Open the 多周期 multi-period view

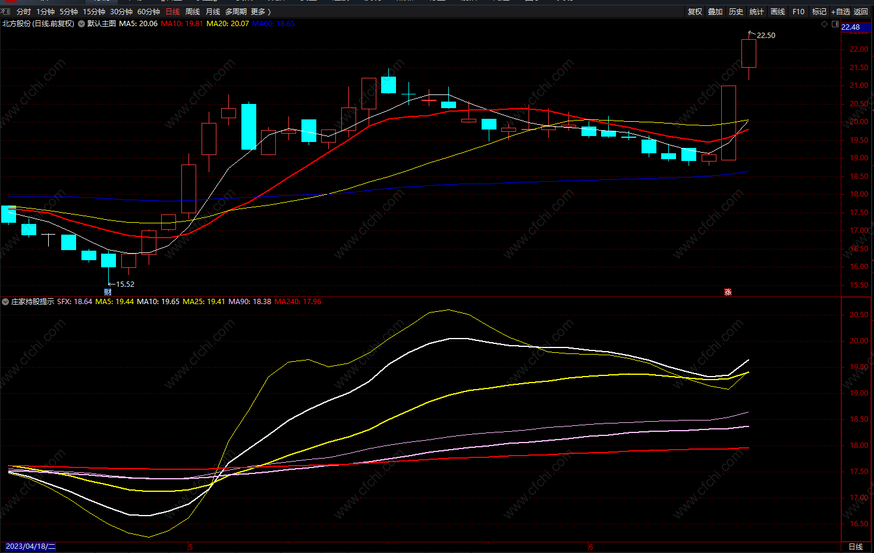click(236, 11)
